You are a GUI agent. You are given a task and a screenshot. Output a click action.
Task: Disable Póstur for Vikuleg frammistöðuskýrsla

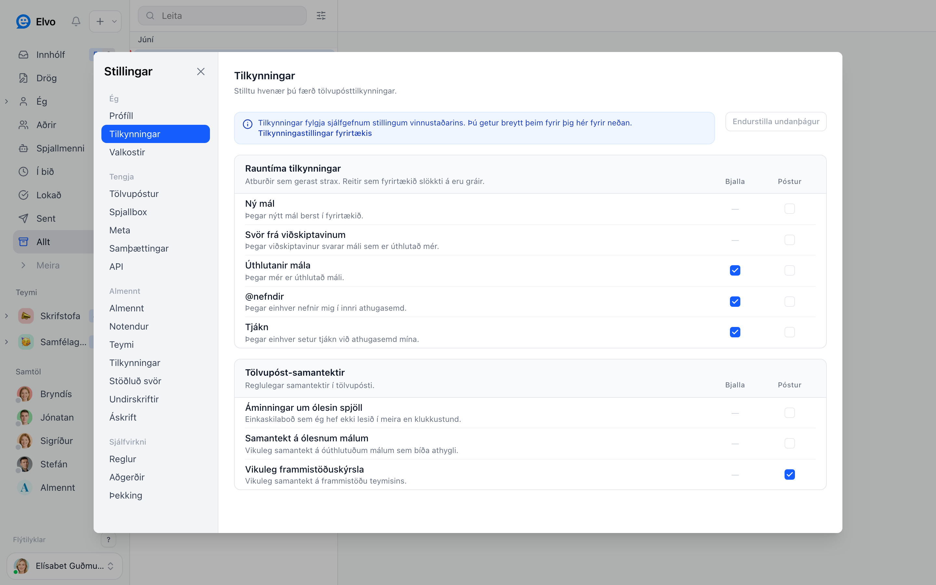(789, 474)
